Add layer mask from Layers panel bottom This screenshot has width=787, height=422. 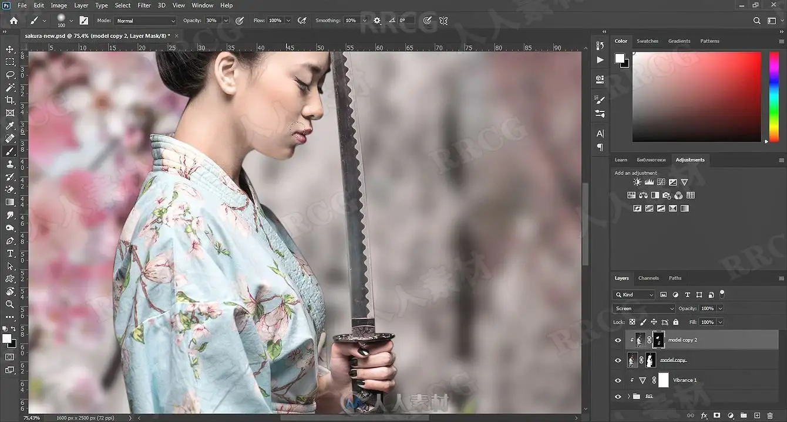(x=717, y=416)
